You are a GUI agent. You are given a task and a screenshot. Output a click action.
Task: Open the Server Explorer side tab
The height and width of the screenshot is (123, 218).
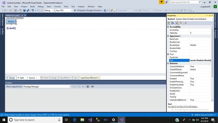pyautogui.click(x=2, y=20)
